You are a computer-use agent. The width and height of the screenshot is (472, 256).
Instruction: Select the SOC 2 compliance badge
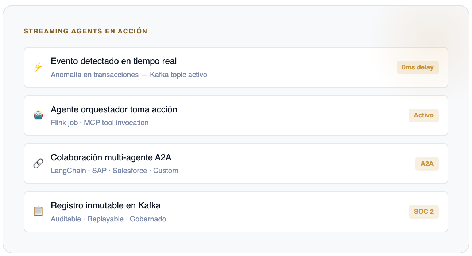click(x=423, y=212)
